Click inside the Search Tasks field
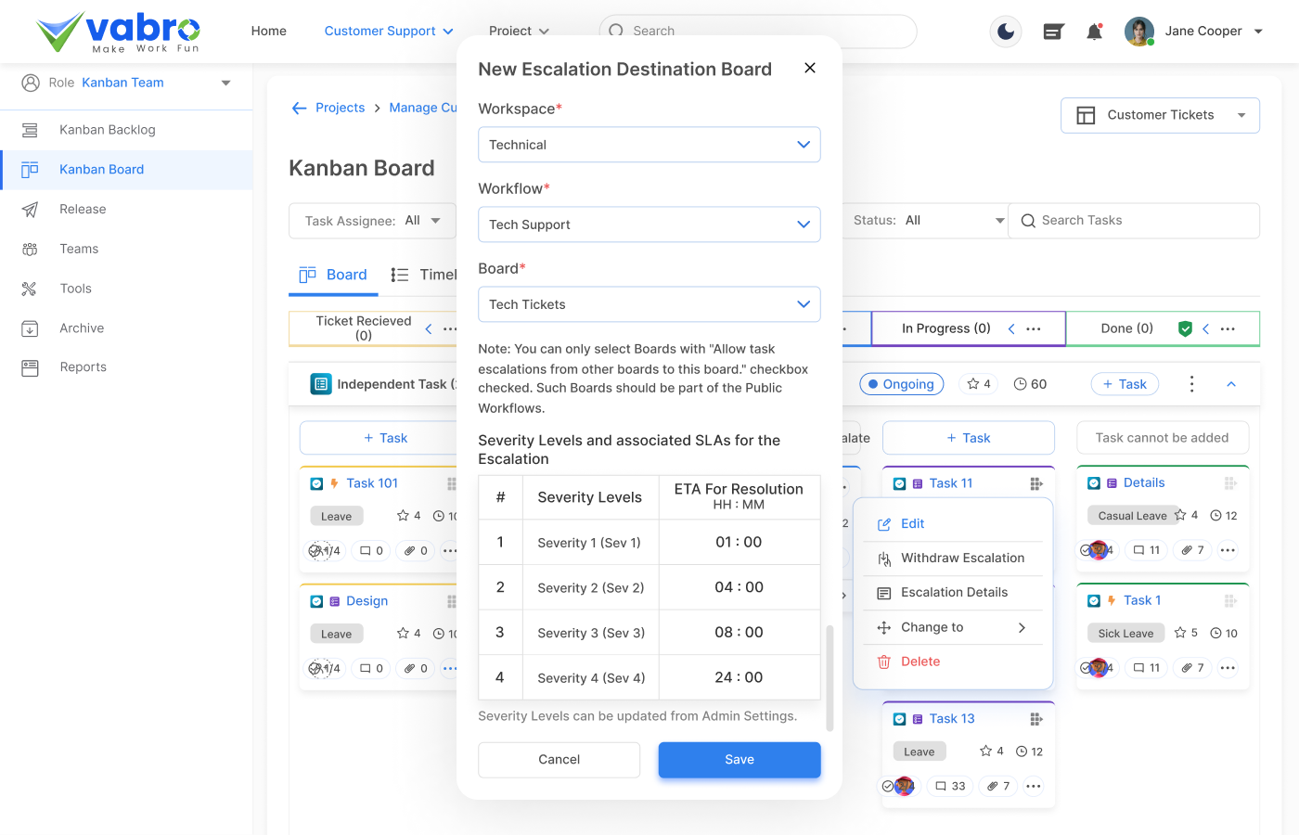The image size is (1299, 835). (1132, 220)
